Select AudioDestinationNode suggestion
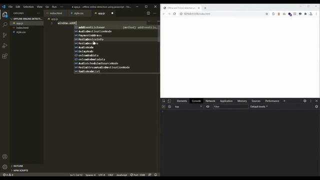The image size is (320, 180). coord(116,31)
